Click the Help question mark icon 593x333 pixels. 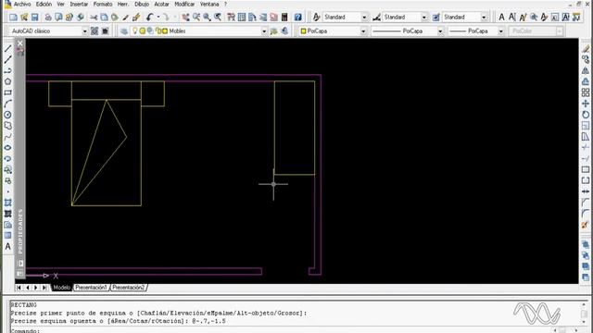pyautogui.click(x=298, y=17)
